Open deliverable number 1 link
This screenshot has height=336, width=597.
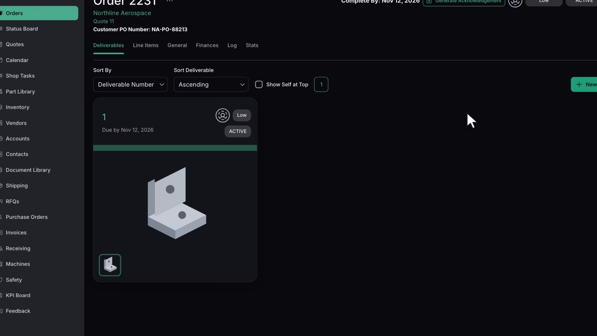(x=104, y=117)
